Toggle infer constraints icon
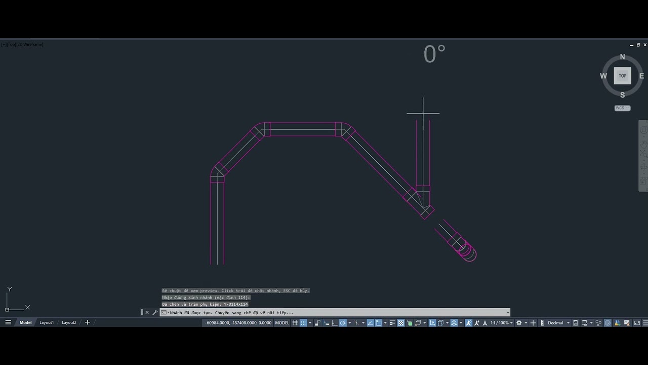 (x=318, y=322)
